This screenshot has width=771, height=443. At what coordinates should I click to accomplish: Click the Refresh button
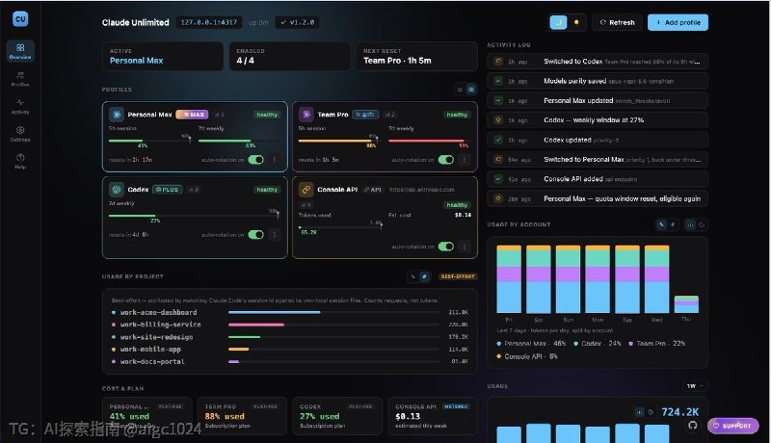tap(617, 22)
